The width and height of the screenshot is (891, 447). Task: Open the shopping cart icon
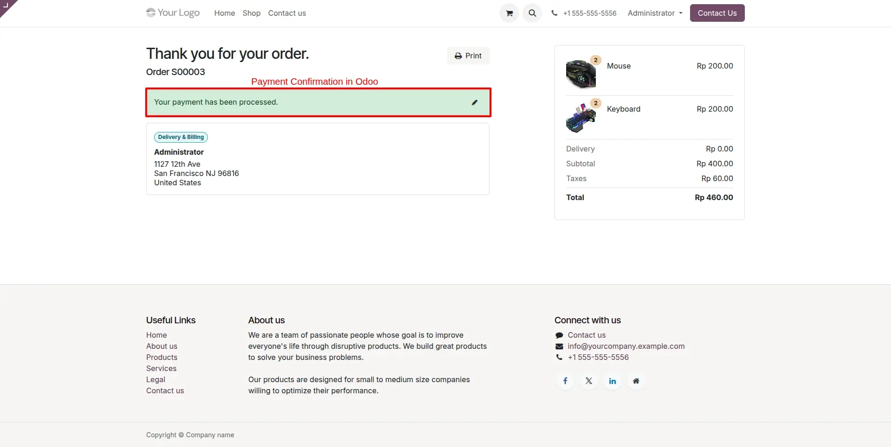coord(509,13)
